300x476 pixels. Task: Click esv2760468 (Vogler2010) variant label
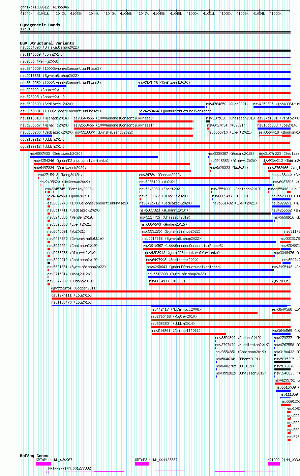174,316
